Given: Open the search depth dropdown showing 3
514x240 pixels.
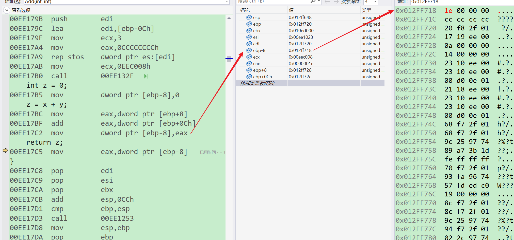Looking at the screenshot, I should click(x=375, y=2).
